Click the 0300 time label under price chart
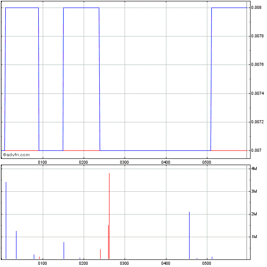The image size is (267, 267). point(125,162)
